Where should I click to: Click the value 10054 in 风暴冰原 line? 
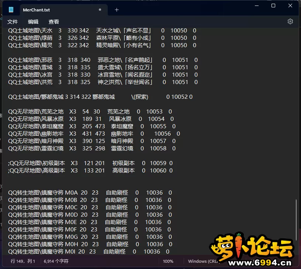pos(156,119)
